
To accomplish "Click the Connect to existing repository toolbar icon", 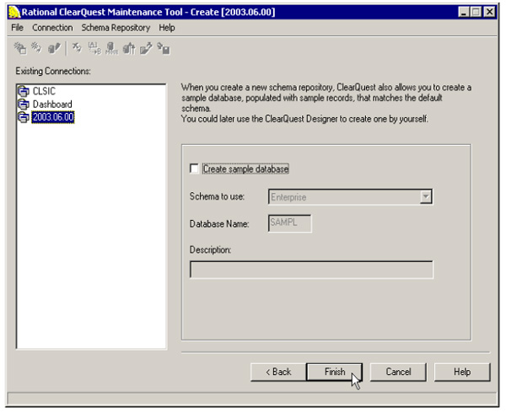I will [x=36, y=48].
